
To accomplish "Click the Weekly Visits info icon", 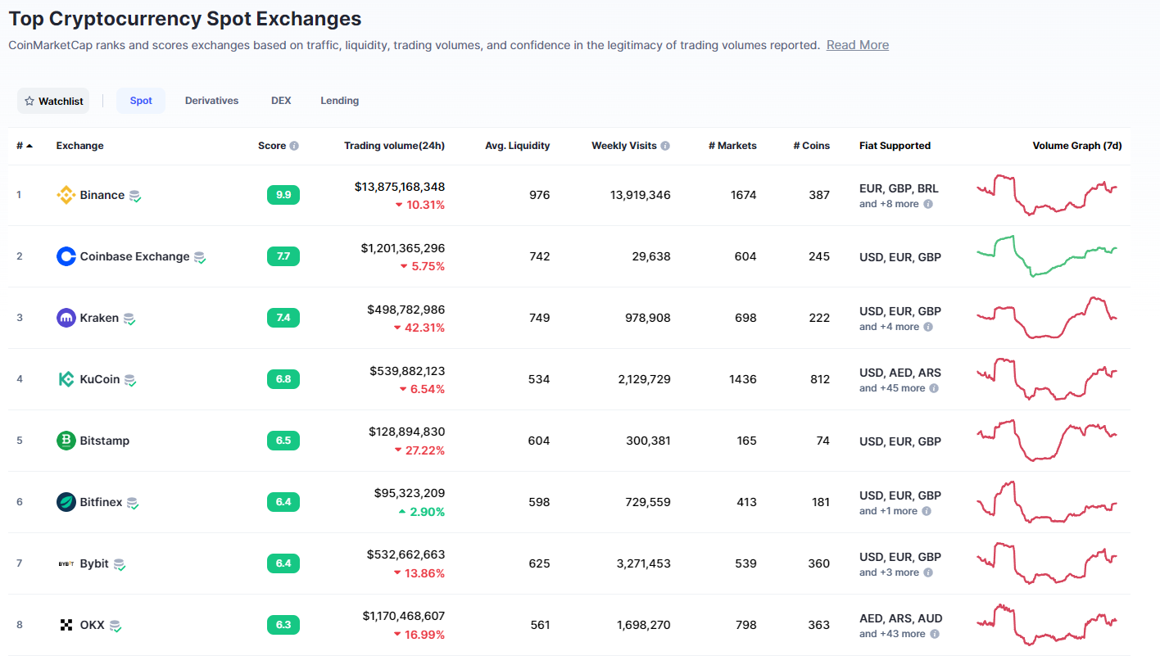I will (665, 146).
